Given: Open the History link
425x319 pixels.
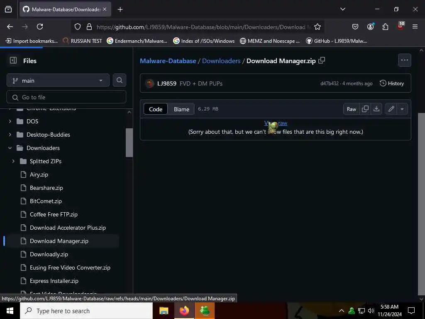Looking at the screenshot, I should coord(392,83).
